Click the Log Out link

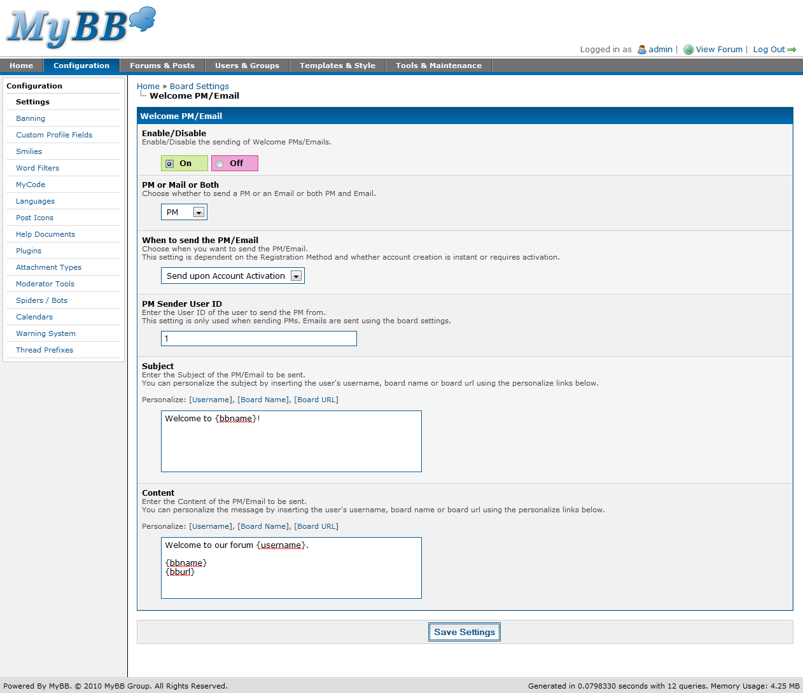(x=769, y=50)
